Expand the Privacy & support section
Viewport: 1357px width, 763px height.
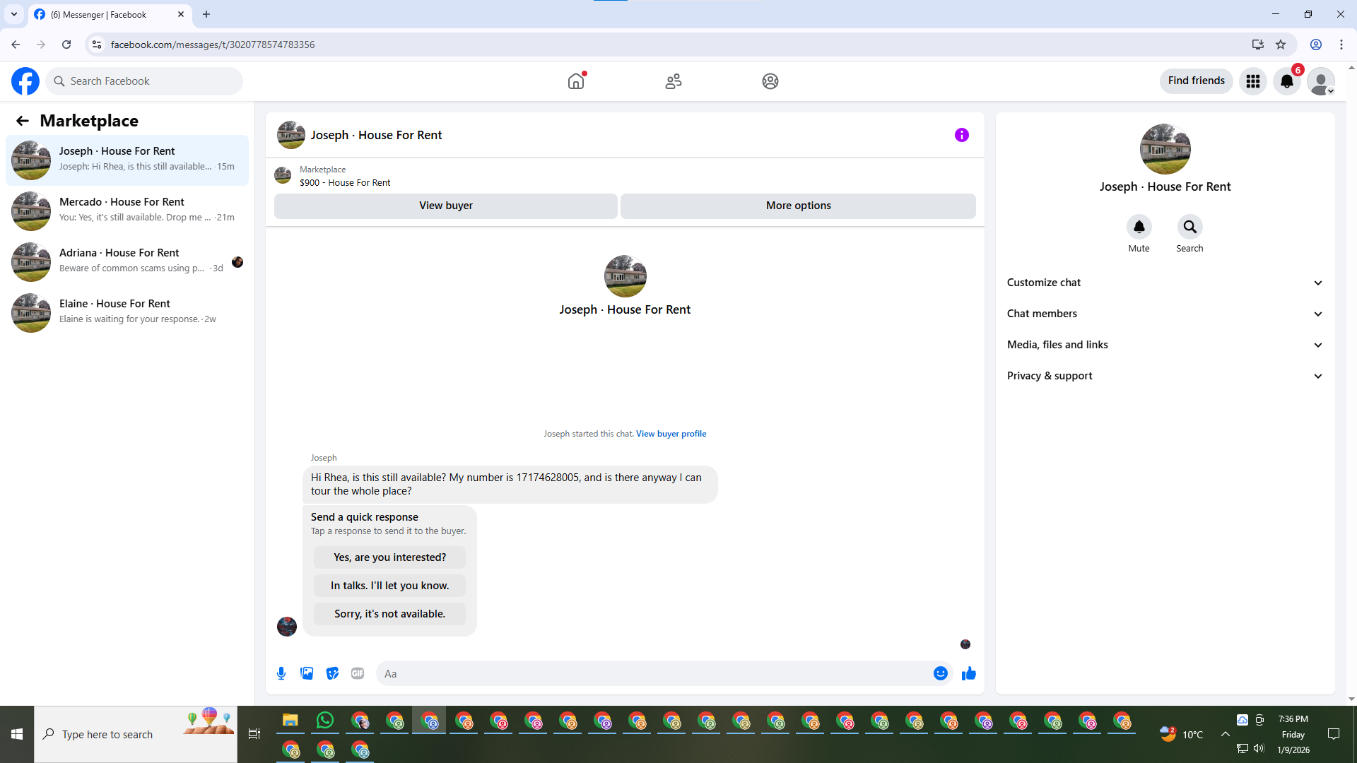(x=1164, y=376)
